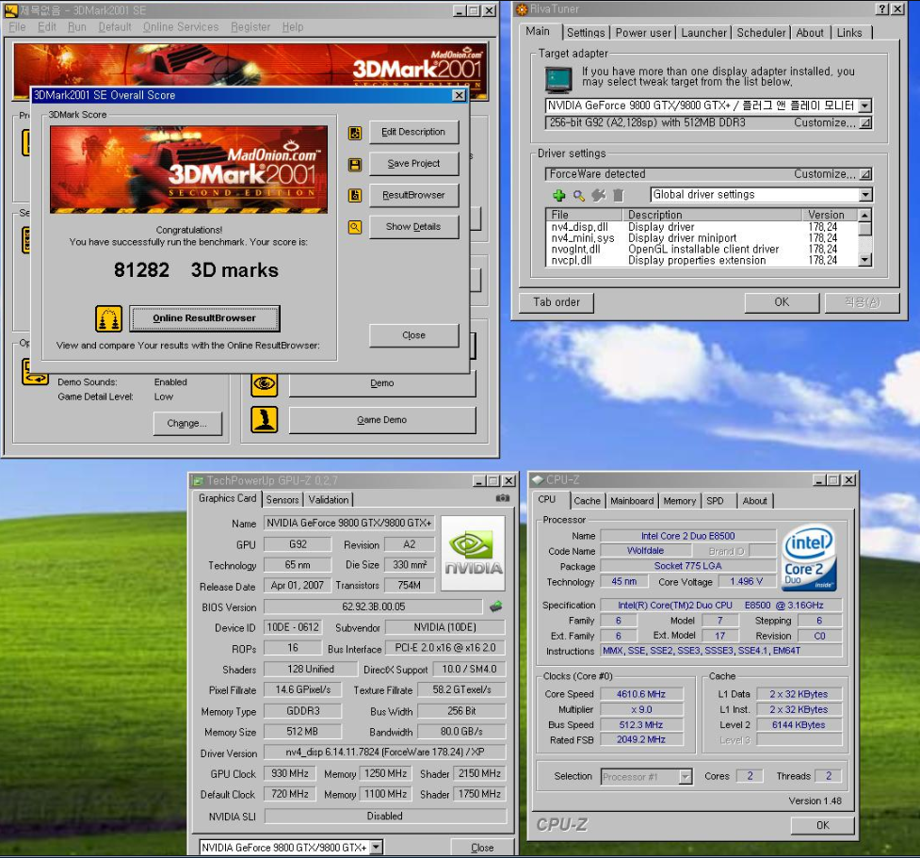Open the SPD tab in CPU-Z

715,501
